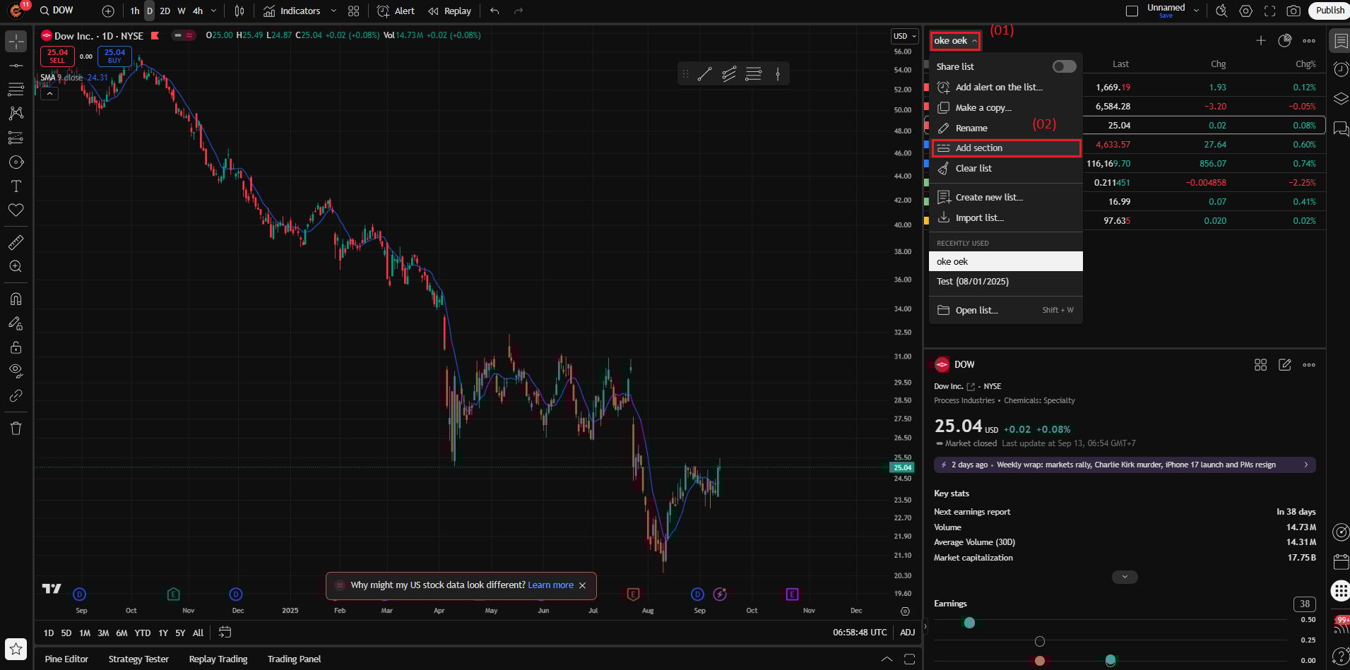
Task: Toggle hide all drawings eye icon
Action: [16, 371]
